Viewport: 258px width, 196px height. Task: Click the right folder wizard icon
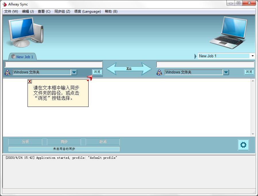click(x=159, y=72)
